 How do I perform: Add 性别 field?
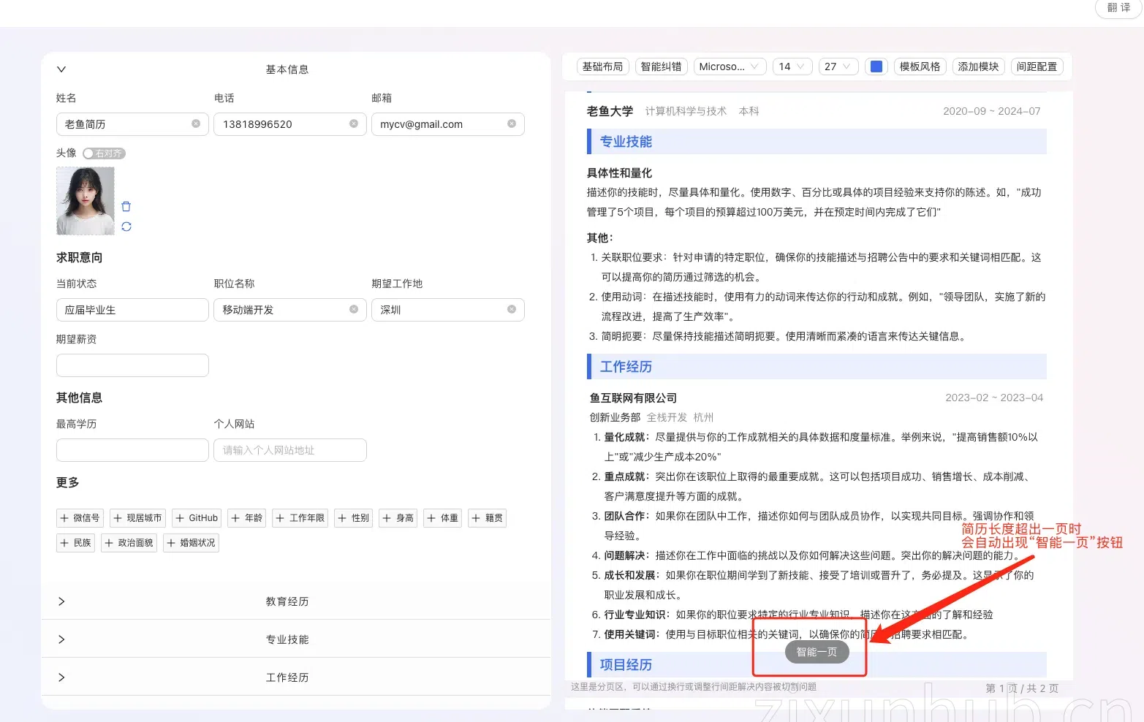353,518
